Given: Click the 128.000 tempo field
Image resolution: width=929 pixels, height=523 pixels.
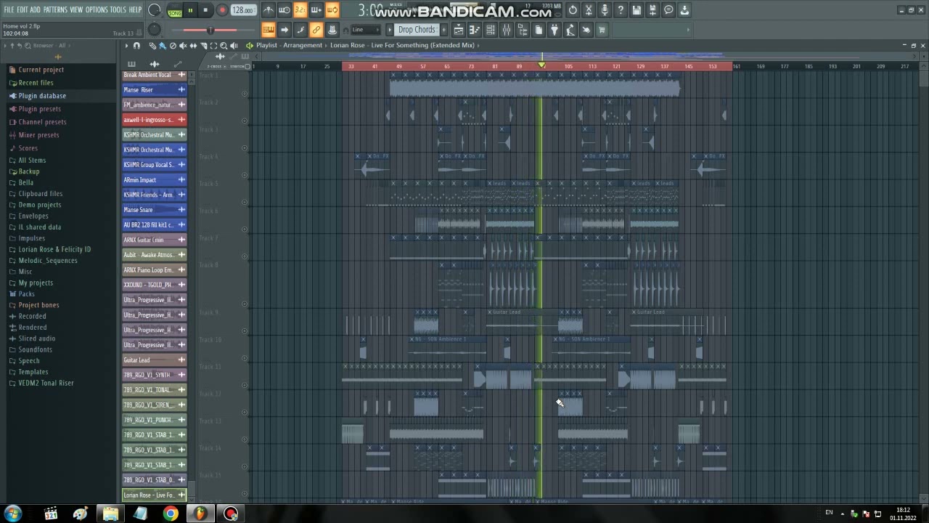Looking at the screenshot, I should coord(243,10).
